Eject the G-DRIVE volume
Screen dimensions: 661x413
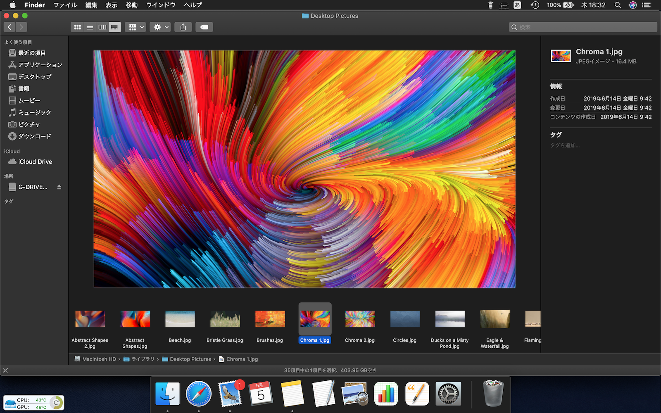click(x=59, y=187)
